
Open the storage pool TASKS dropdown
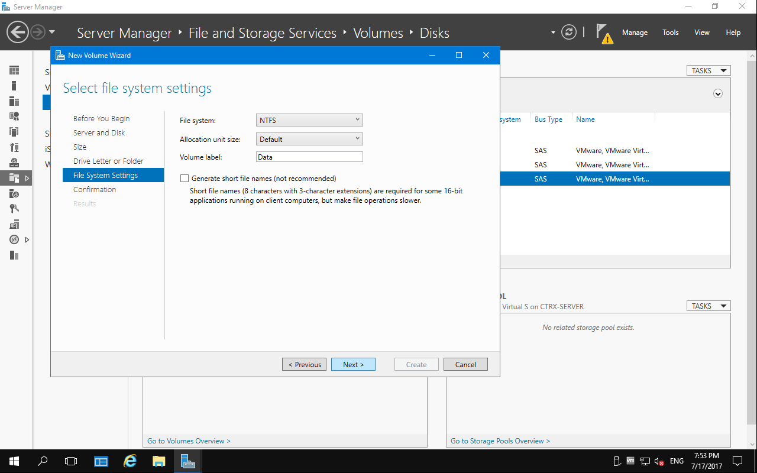click(709, 306)
